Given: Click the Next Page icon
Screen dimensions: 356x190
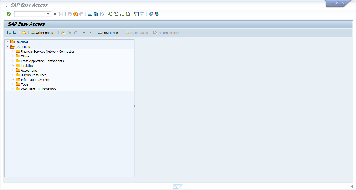Looking at the screenshot, I should (122, 14).
